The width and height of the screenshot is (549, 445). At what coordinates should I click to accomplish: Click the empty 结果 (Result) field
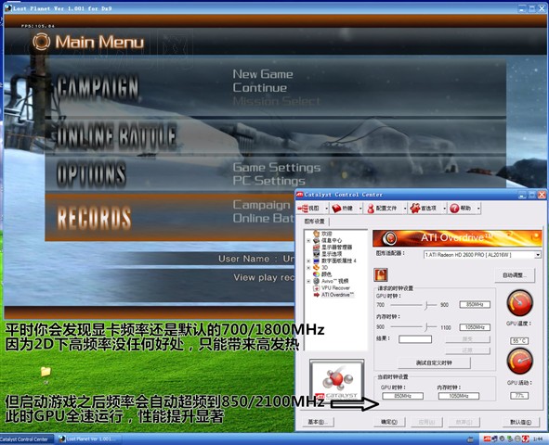click(415, 339)
